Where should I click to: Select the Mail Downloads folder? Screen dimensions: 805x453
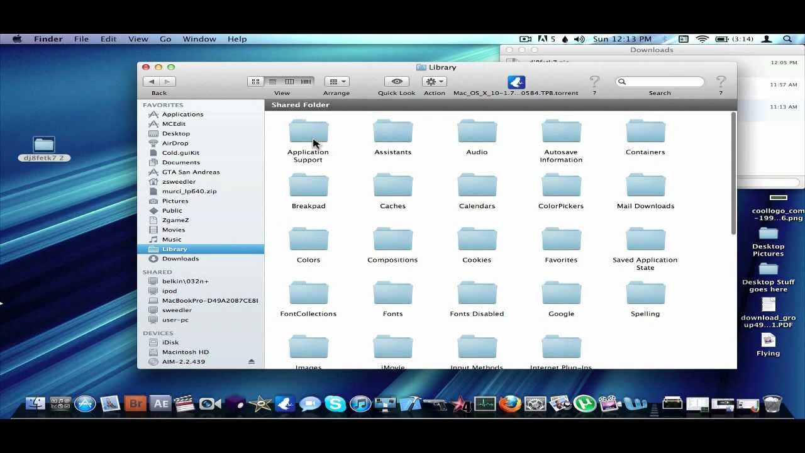(x=645, y=192)
